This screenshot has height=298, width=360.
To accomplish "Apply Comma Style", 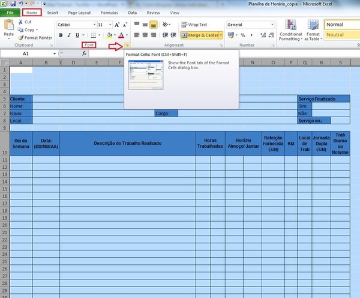I will point(251,35).
